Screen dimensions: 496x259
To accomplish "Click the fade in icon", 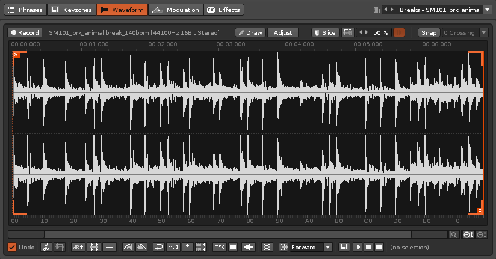I will [128, 247].
